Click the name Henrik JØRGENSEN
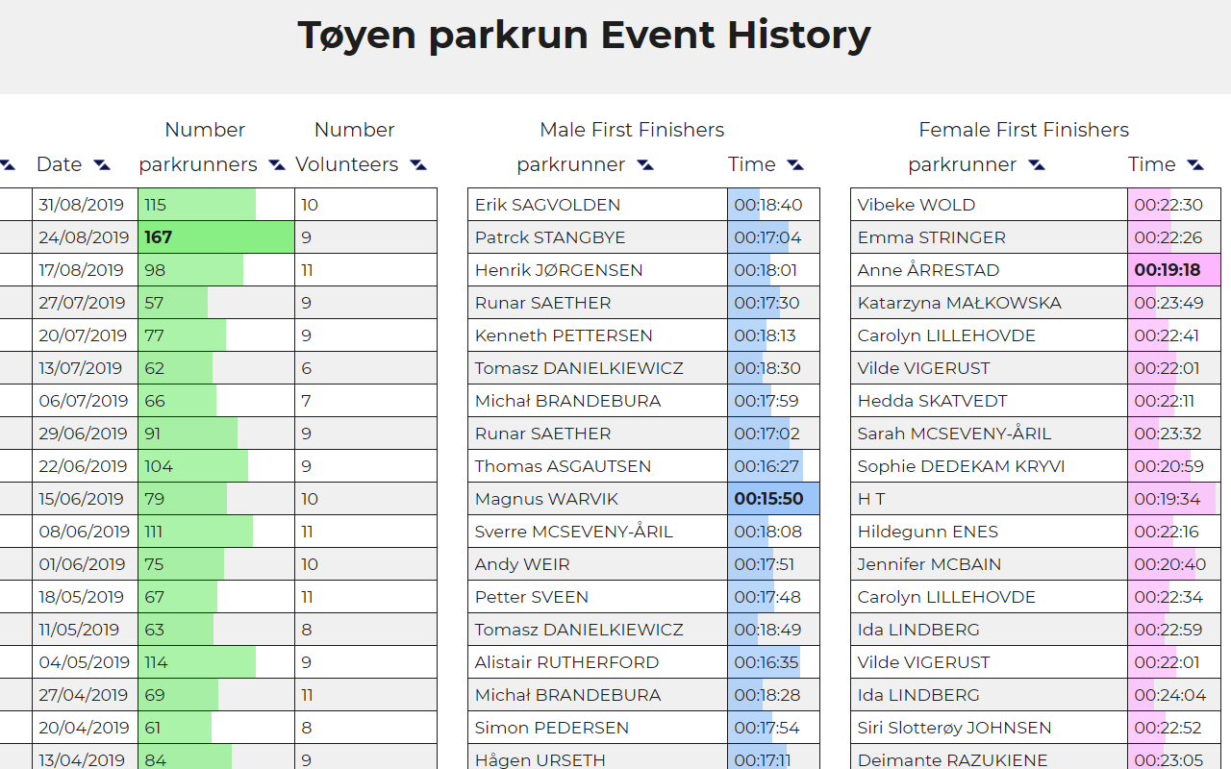The image size is (1231, 769). coord(559,270)
